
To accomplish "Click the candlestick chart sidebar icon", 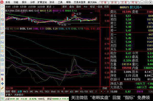I will coord(2,33).
